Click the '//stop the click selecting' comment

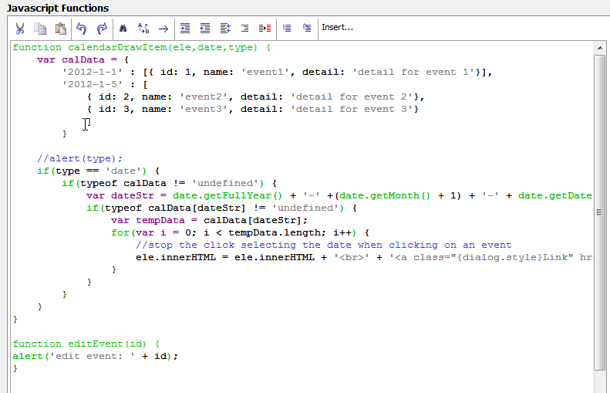coord(324,245)
